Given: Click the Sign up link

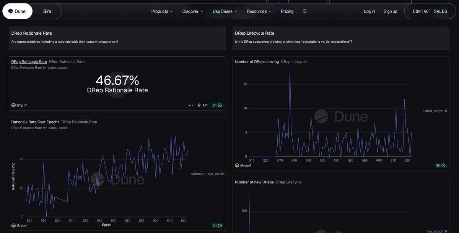Looking at the screenshot, I should tap(391, 11).
